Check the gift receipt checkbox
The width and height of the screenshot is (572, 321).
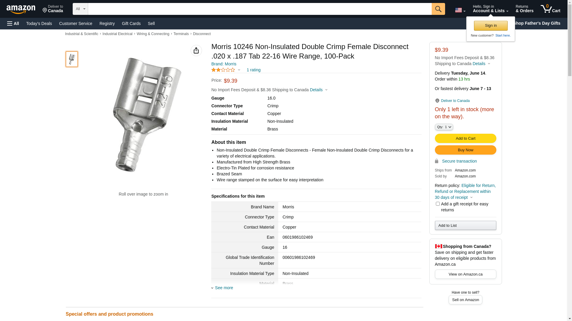tap(438, 204)
